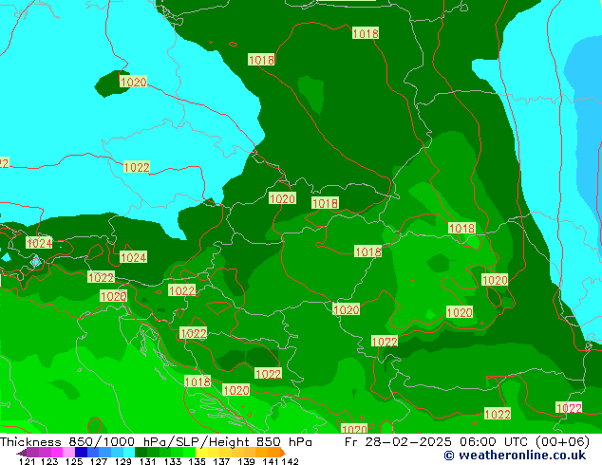Screen dimensions: 602x465
Task: Click the legend value 131
Action: [148, 461]
